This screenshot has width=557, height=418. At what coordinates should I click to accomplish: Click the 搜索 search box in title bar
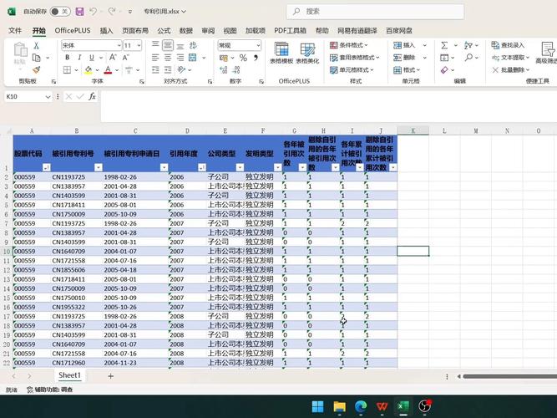pyautogui.click(x=352, y=12)
